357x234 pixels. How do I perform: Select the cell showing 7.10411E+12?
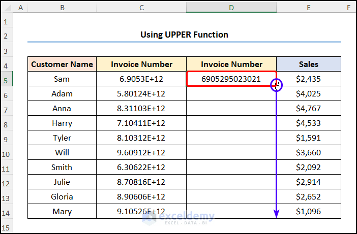tap(141, 123)
